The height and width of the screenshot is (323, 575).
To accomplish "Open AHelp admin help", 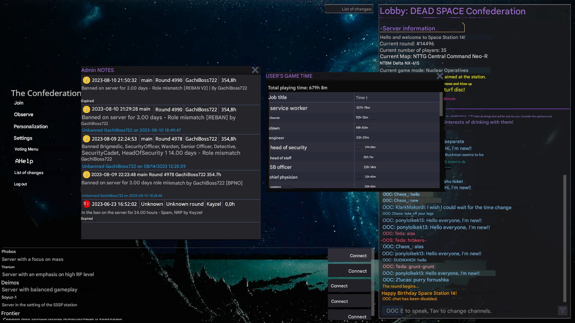I will [24, 161].
